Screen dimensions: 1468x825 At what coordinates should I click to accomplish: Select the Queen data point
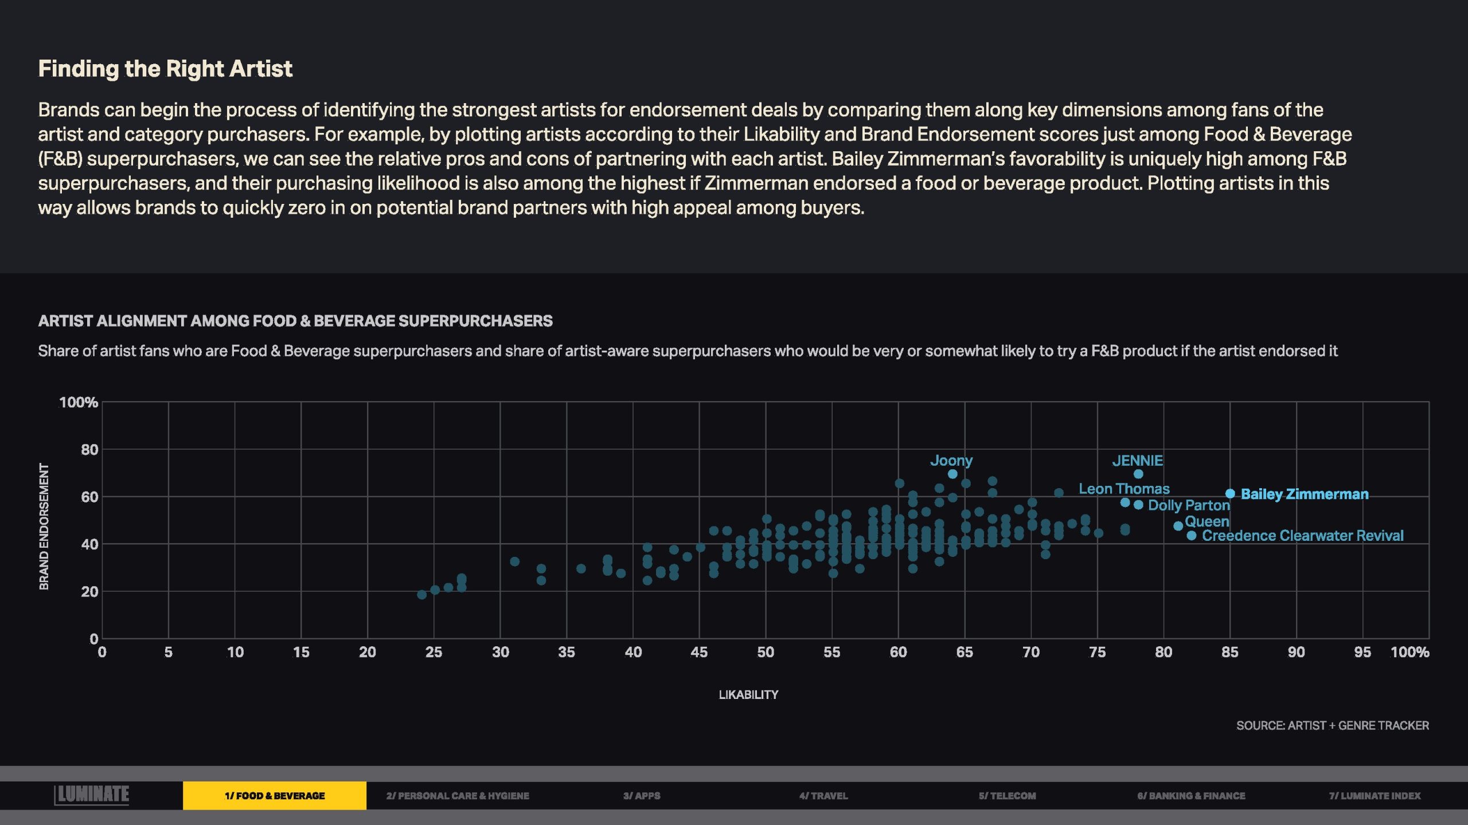click(x=1178, y=526)
